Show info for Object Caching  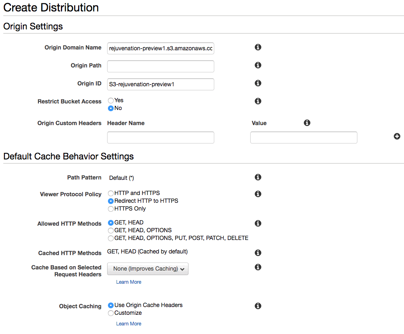coord(258,306)
